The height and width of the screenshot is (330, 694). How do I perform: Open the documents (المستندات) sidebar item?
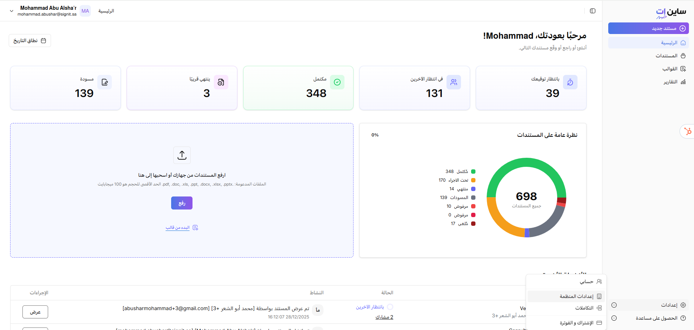click(x=670, y=56)
